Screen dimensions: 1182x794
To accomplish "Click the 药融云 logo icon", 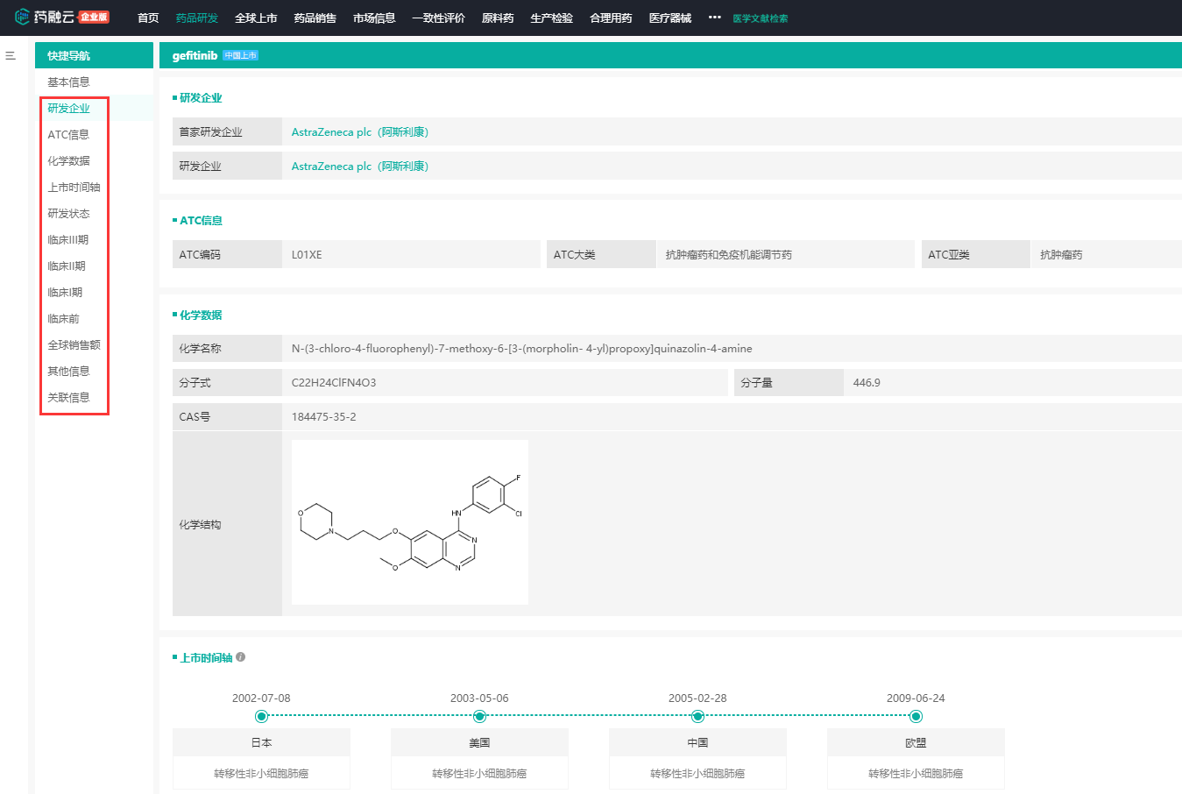I will point(22,17).
